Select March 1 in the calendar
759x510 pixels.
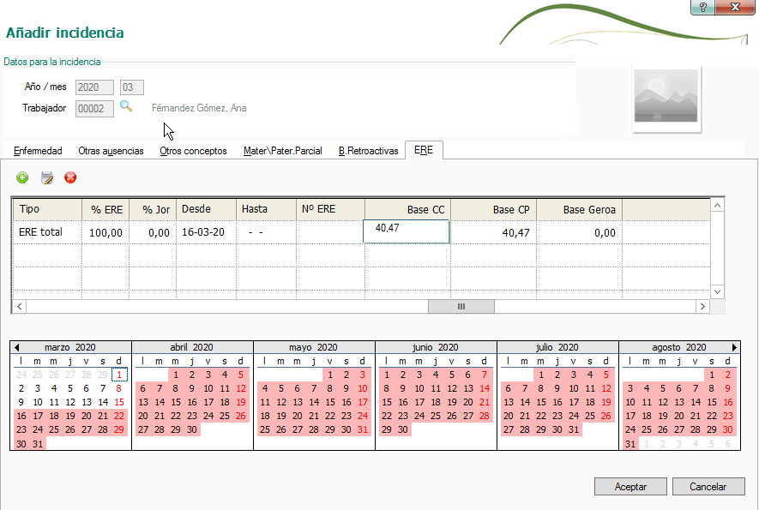pyautogui.click(x=119, y=375)
